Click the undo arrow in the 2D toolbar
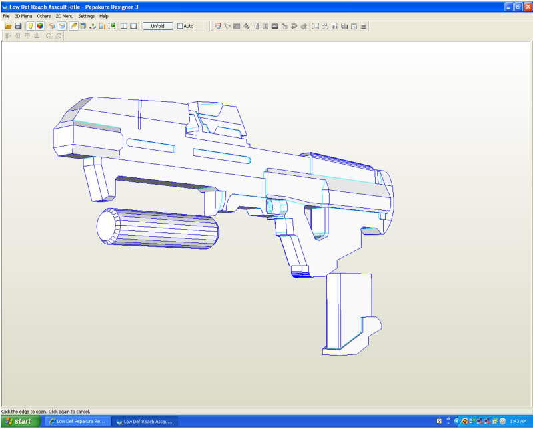 point(294,26)
